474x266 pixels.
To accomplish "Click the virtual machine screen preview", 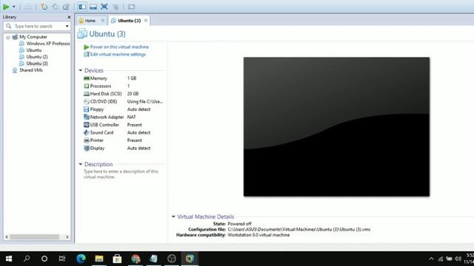I will point(336,126).
